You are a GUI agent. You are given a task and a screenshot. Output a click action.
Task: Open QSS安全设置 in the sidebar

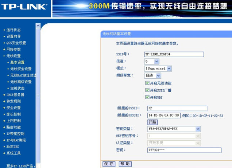(x=16, y=43)
